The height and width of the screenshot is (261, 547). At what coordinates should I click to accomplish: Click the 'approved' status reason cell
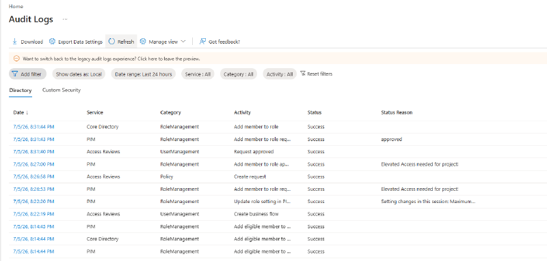(391, 140)
